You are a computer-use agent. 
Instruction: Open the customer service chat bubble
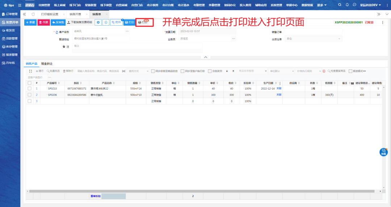tap(383, 152)
